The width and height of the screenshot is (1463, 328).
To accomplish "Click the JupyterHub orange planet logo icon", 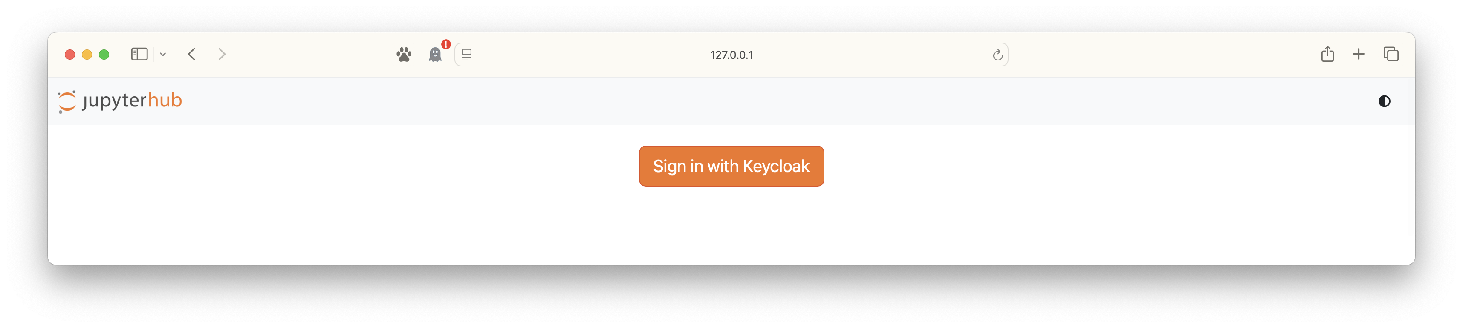I will pos(67,101).
